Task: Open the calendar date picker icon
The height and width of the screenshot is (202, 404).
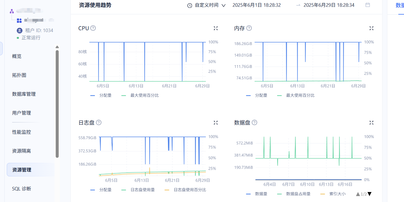Action: [367, 5]
